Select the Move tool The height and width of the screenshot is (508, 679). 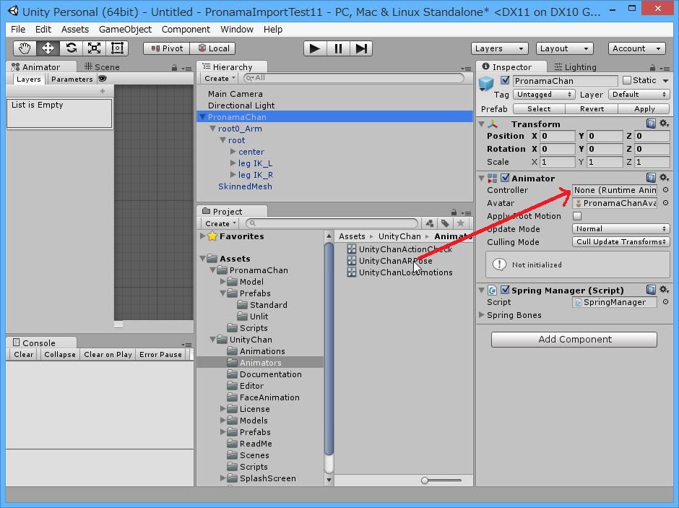(x=48, y=48)
